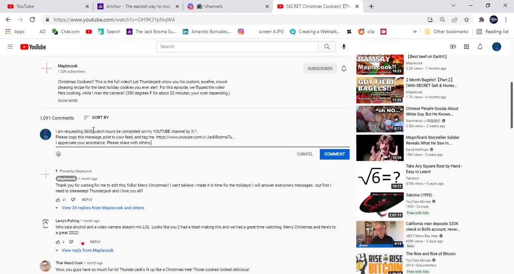Click the creator heart on Larry's Fishing comment
The height and width of the screenshot is (274, 514).
[82, 243]
